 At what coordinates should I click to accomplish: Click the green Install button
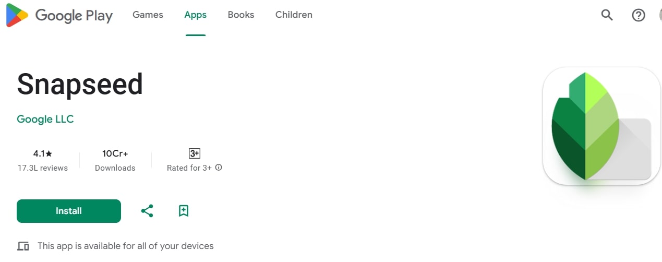[x=69, y=211]
